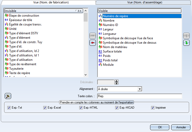Click icon beside Égalité de coupe transv.
The image size is (192, 132).
pos(7,24)
